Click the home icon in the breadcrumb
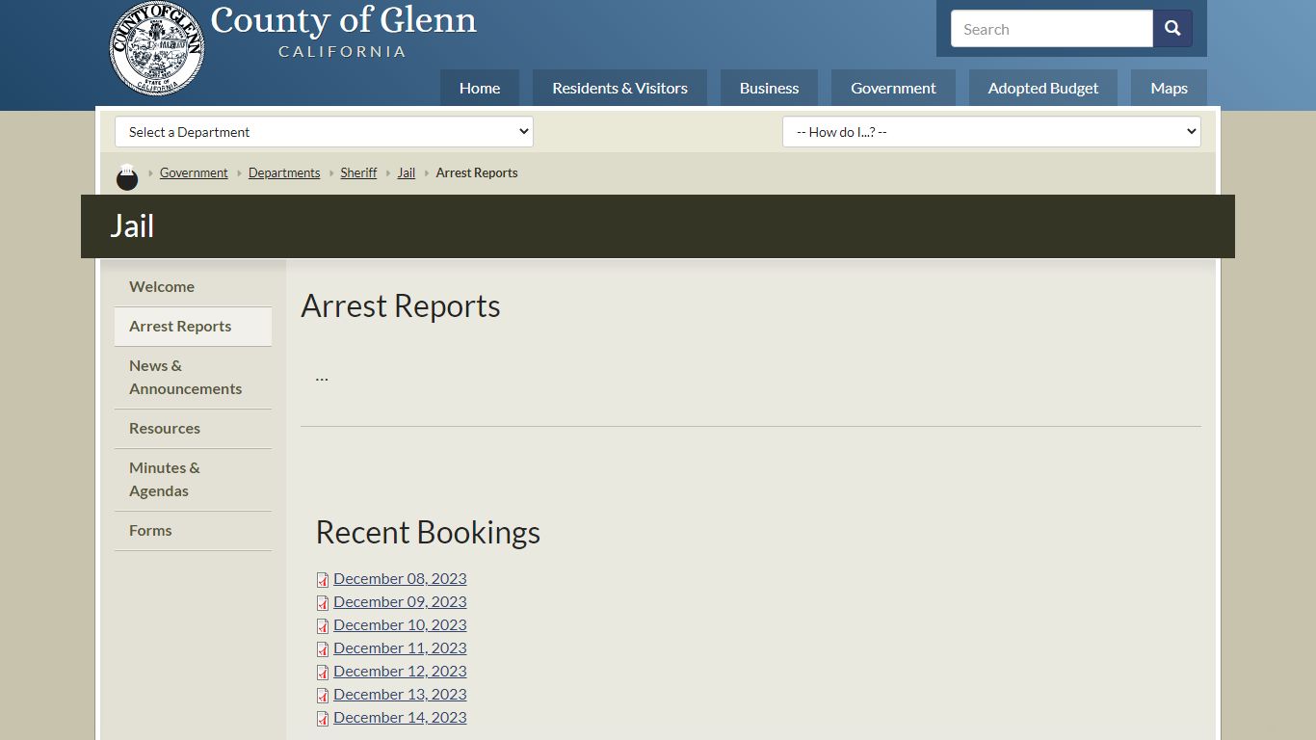This screenshot has height=740, width=1316. click(x=127, y=176)
